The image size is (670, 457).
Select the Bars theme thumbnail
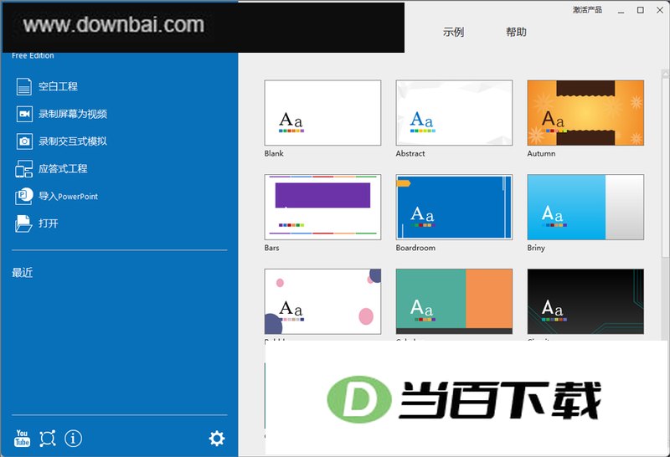pyautogui.click(x=322, y=207)
